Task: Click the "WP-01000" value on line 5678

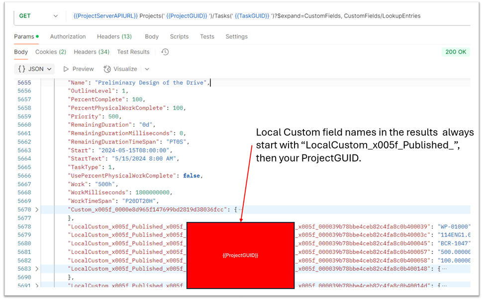Action: [454, 226]
